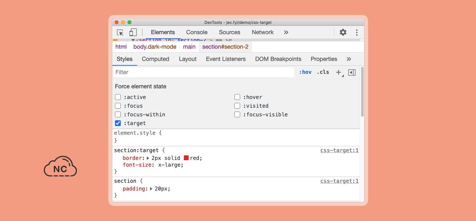Click the Styles pane vertical scrollbar
476x221 pixels.
(x=362, y=91)
